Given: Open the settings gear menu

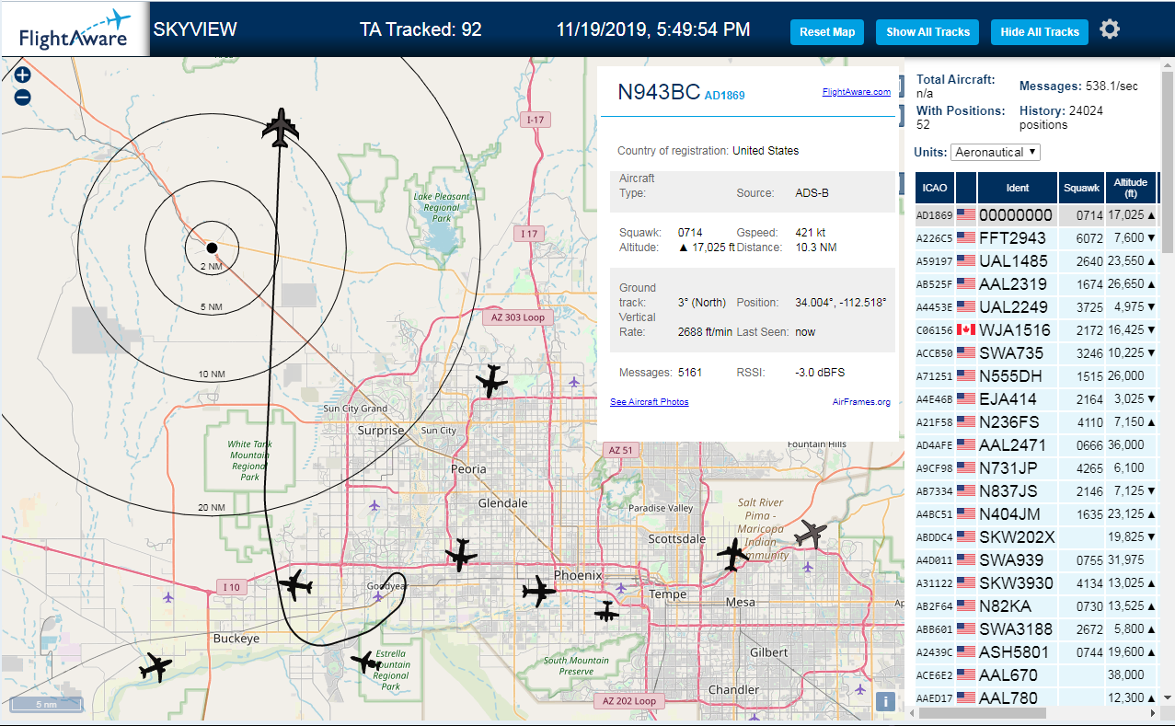Looking at the screenshot, I should (x=1110, y=29).
